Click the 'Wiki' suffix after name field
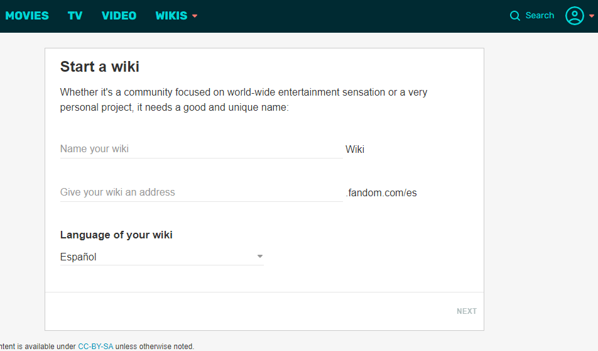The image size is (598, 351). [355, 149]
